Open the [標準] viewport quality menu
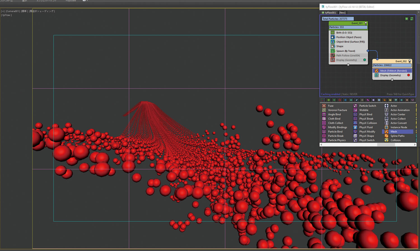Image resolution: width=420 pixels, height=251 pixels. [24, 11]
